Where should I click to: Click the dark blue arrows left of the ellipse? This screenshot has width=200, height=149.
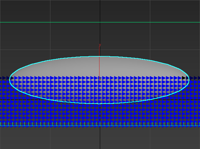click(x=5, y=78)
